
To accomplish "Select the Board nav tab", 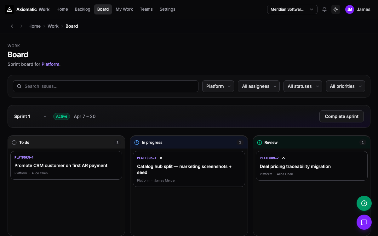I will pos(103,9).
